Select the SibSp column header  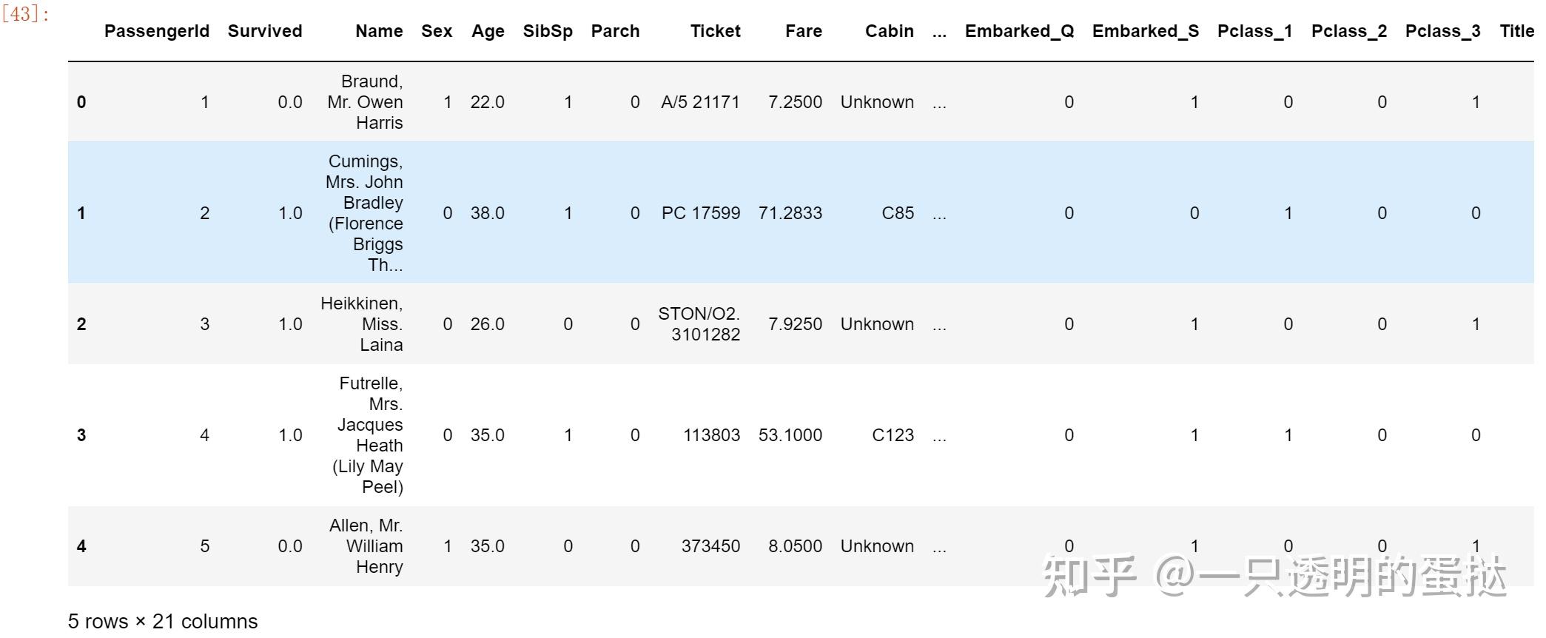click(x=548, y=31)
